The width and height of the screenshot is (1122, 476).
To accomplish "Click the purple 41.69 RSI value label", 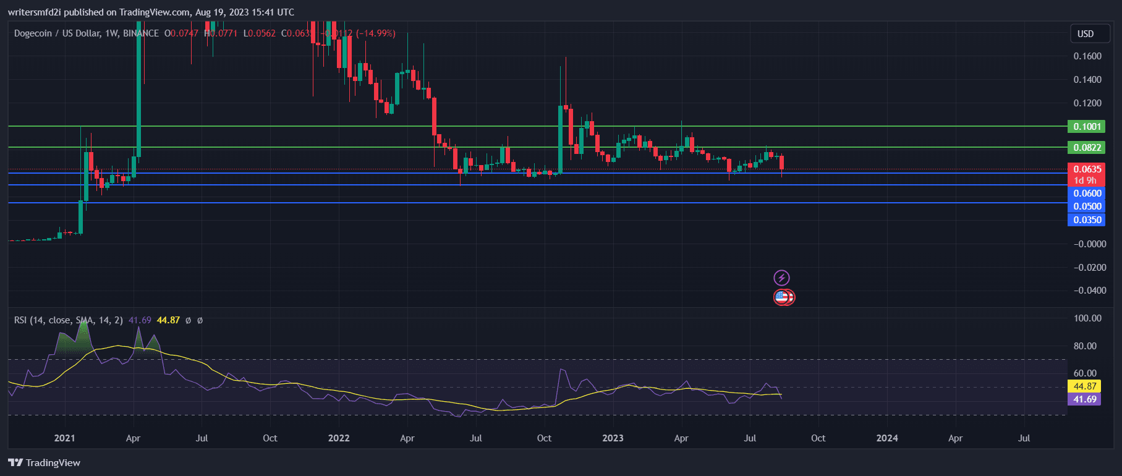I will (1084, 399).
